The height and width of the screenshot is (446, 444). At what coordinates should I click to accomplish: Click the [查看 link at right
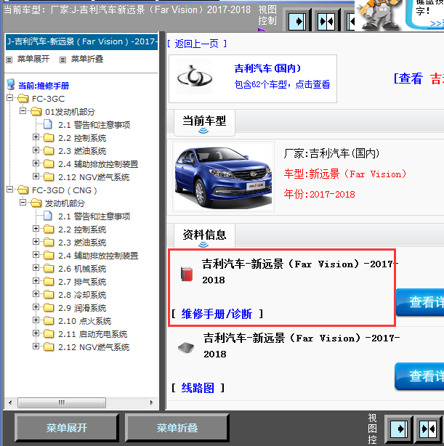pyautogui.click(x=408, y=78)
